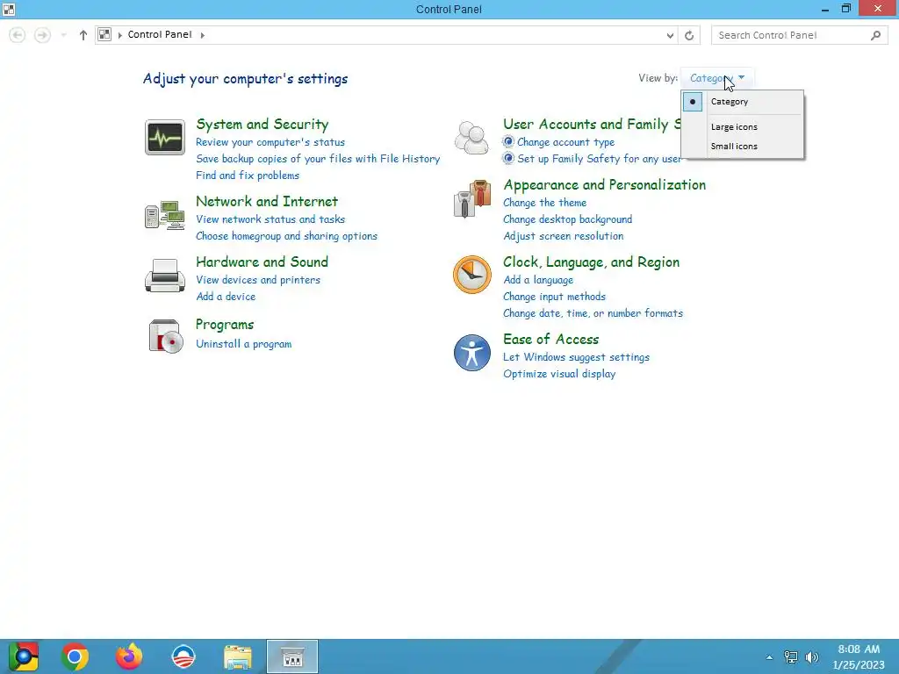This screenshot has width=899, height=674.
Task: Open Network and Internet heading link
Action: [267, 202]
